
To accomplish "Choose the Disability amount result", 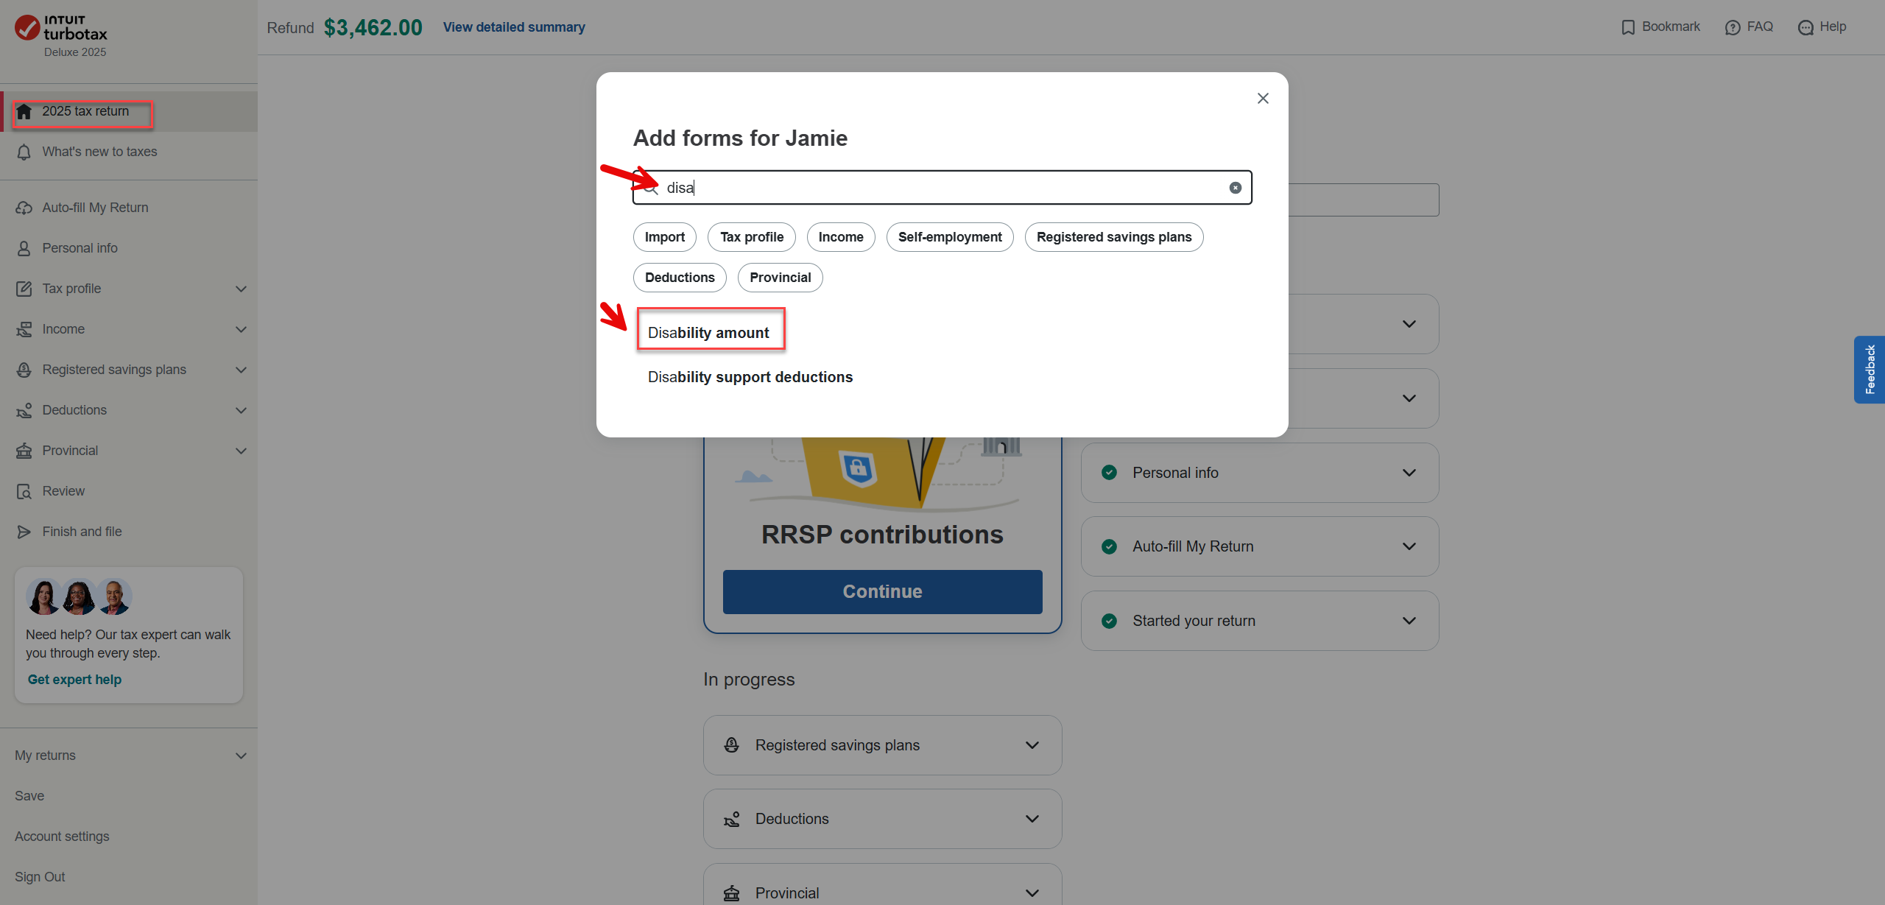I will point(708,333).
